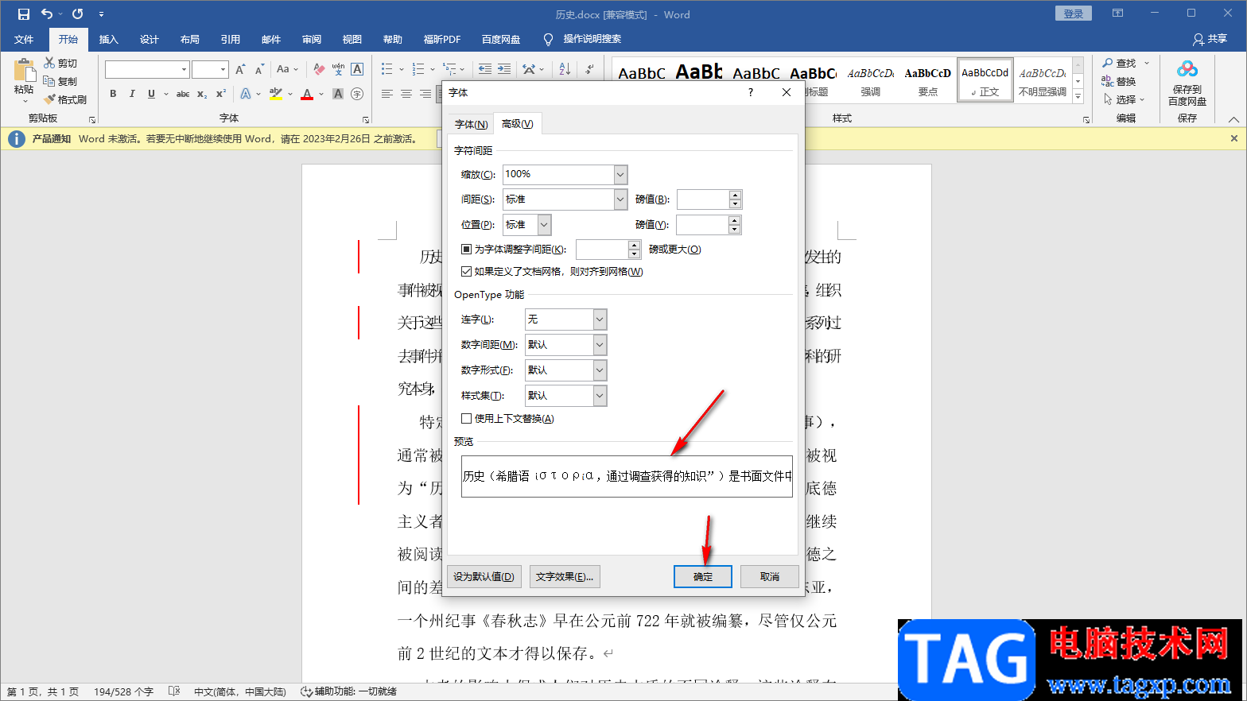Image resolution: width=1247 pixels, height=701 pixels.
Task: Increase font size with the grow font icon
Action: pyautogui.click(x=240, y=69)
